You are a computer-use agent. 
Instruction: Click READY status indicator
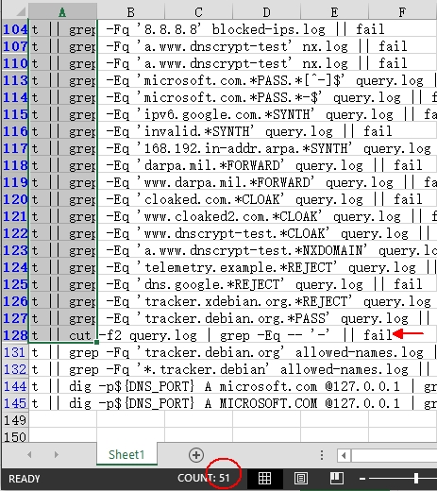point(24,479)
